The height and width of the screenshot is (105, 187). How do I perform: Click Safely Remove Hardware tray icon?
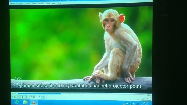(x=131, y=104)
